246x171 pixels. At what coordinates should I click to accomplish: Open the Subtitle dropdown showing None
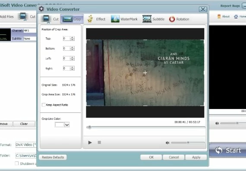(30, 38)
